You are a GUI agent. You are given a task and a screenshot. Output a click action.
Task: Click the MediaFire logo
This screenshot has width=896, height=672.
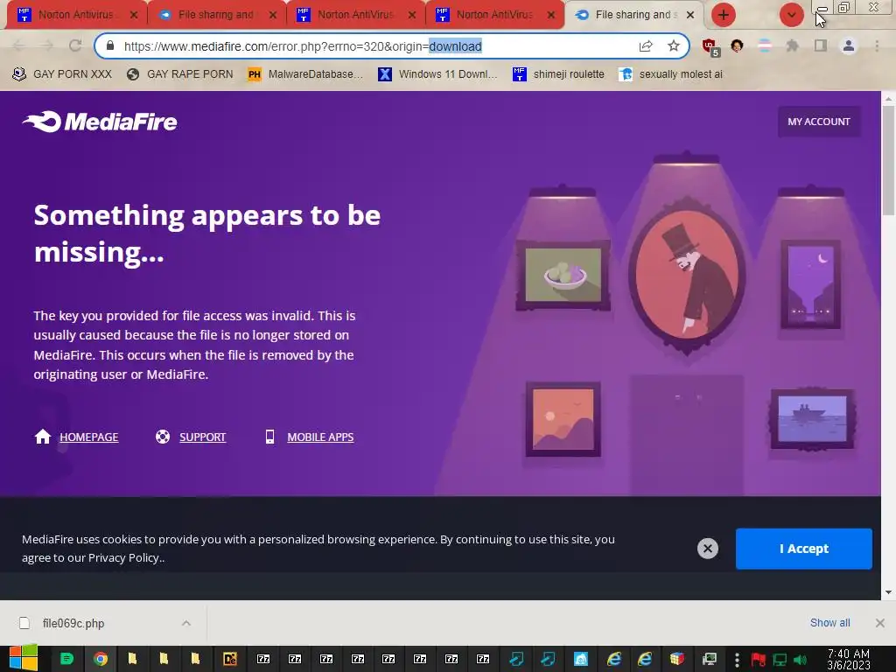pos(100,121)
